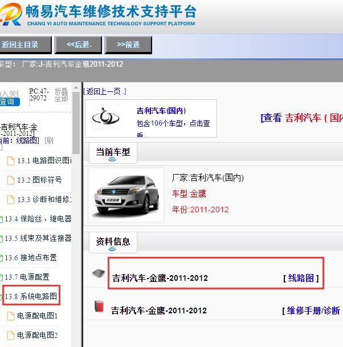
Task: Expand 13.4 保险丝、继电器 node
Action: [38, 219]
